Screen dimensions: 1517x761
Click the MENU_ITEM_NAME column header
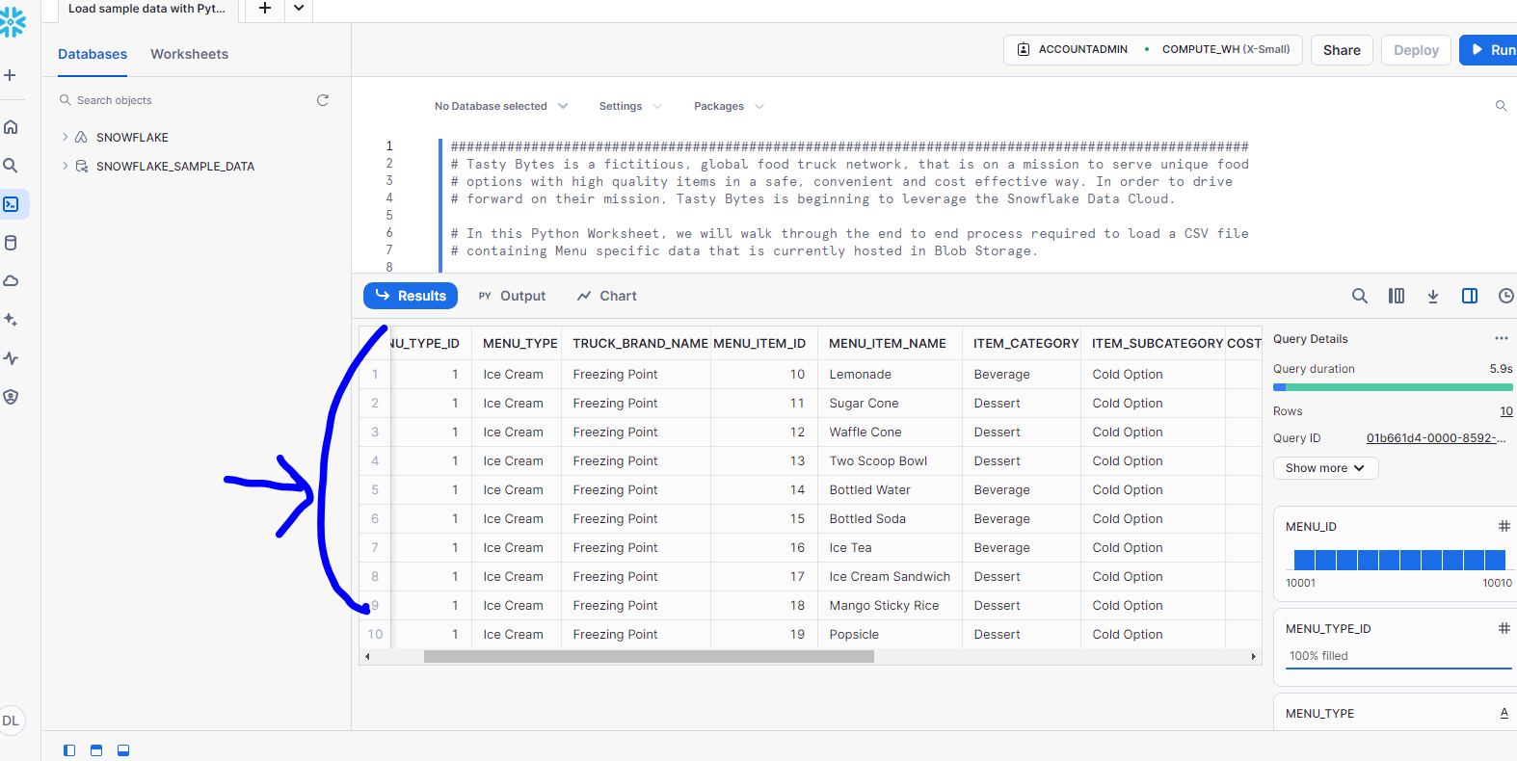coord(888,343)
